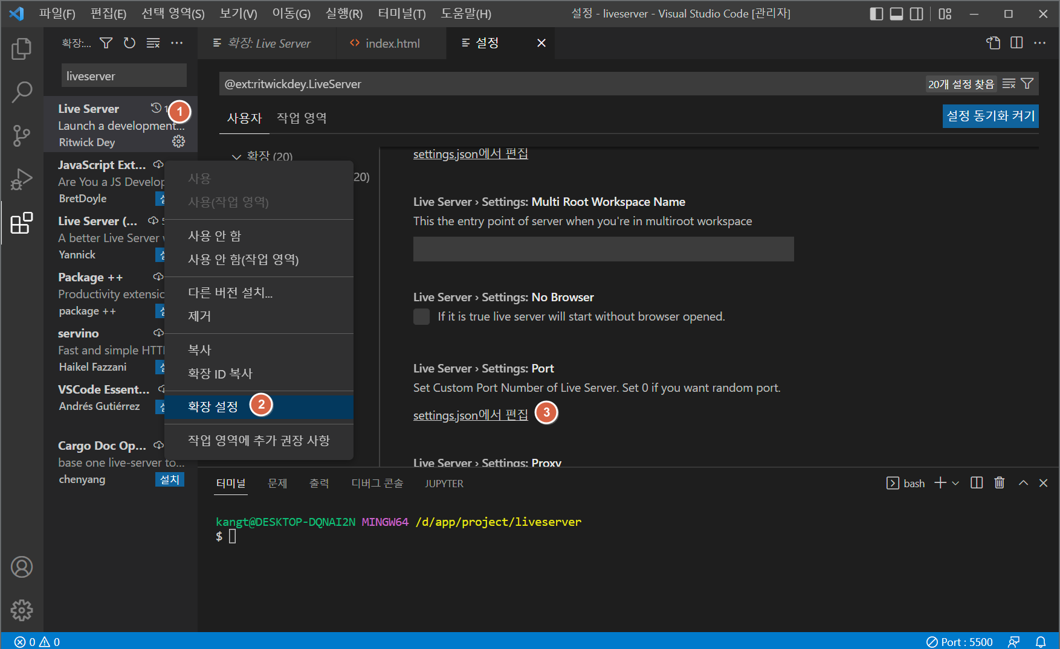The height and width of the screenshot is (649, 1060).
Task: Refresh the extensions list
Action: tap(129, 43)
